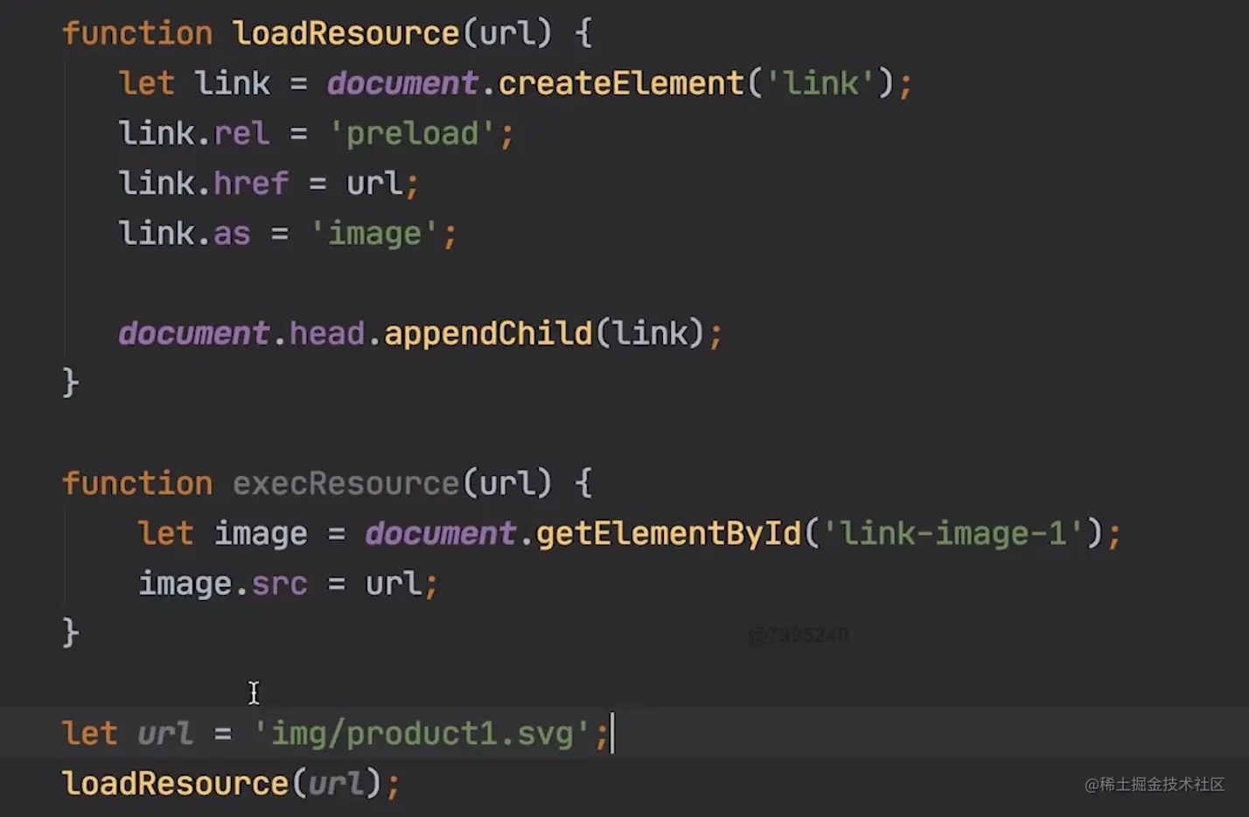
Task: Click the execResource function name
Action: click(345, 484)
